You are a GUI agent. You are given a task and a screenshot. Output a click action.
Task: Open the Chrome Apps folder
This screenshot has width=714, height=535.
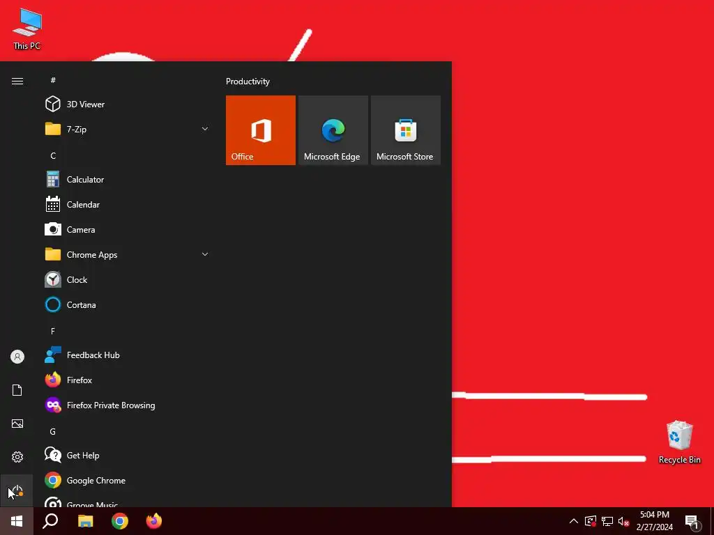click(128, 255)
